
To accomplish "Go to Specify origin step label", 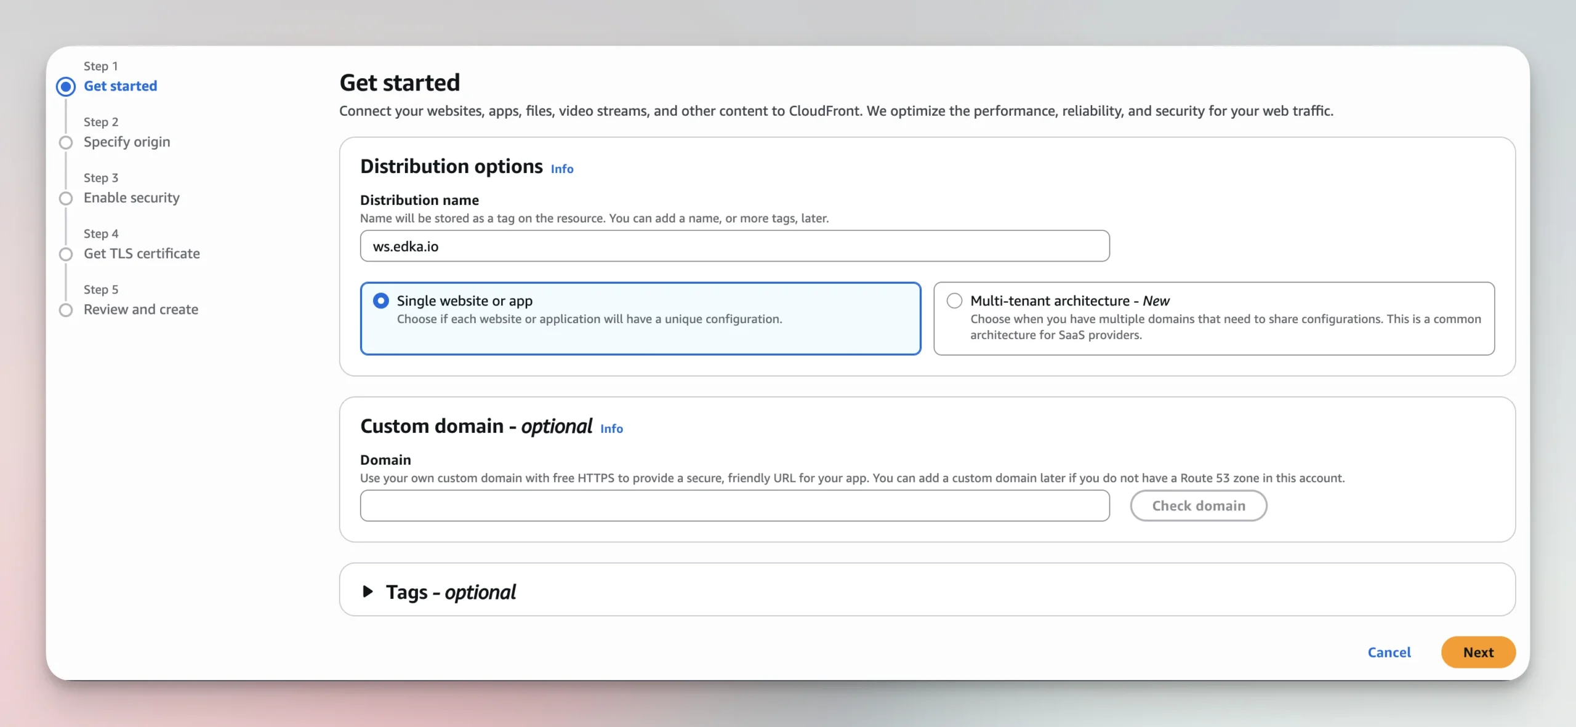I will [127, 142].
